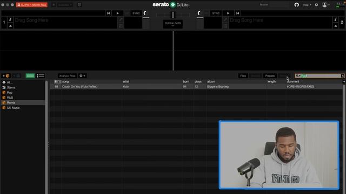Enable SYNC on deck 2
The image size is (346, 194).
(x=216, y=13)
